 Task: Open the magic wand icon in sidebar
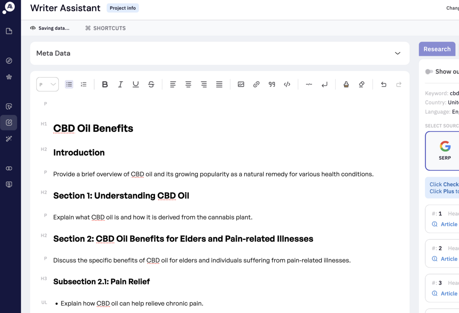[9, 139]
